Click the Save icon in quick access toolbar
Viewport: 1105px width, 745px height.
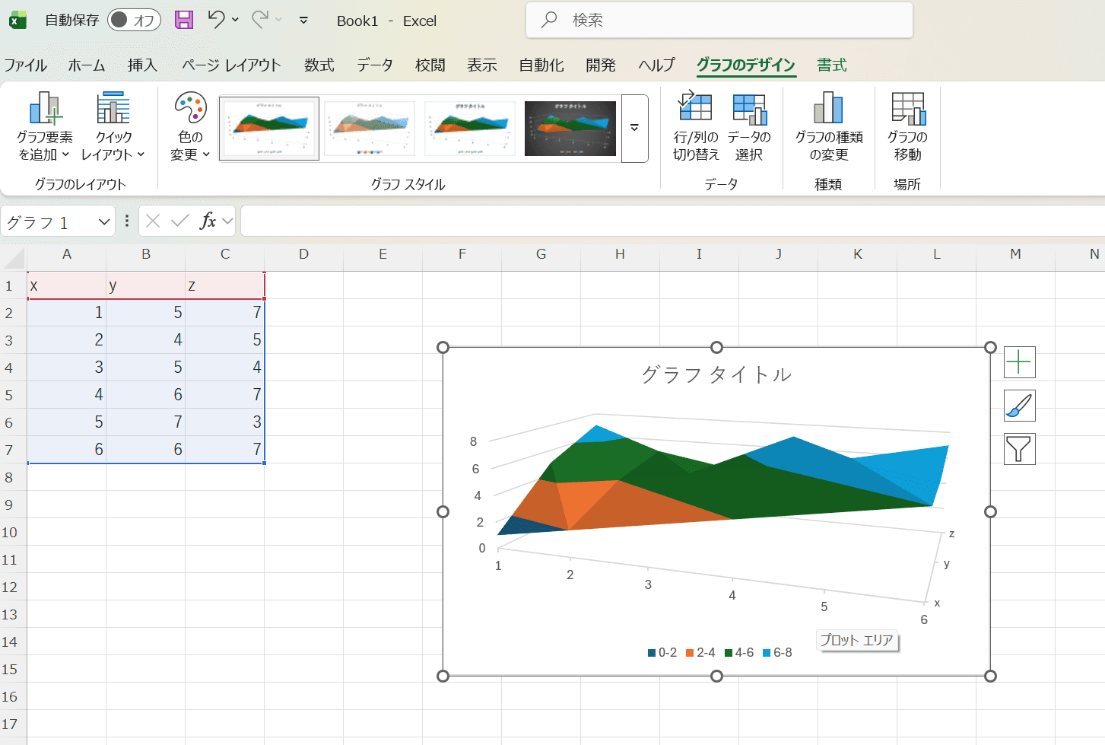point(184,21)
